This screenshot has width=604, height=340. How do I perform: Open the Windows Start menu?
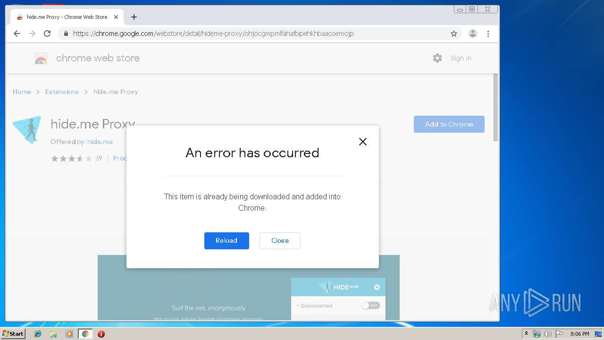click(x=13, y=333)
